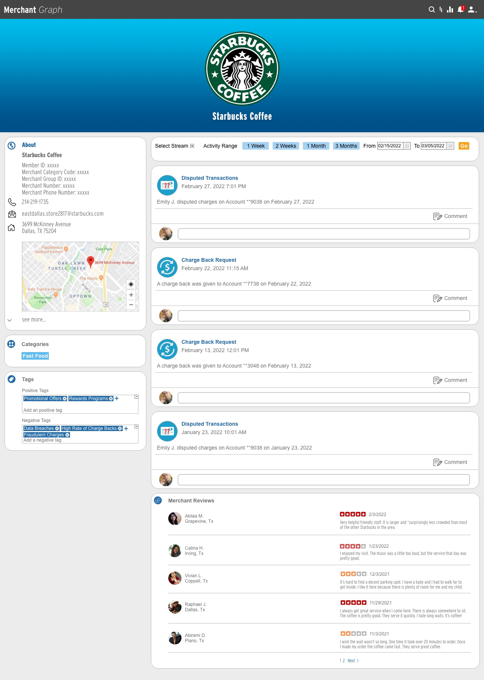Expand About section with see more chevron
Image resolution: width=484 pixels, height=680 pixels.
point(10,320)
